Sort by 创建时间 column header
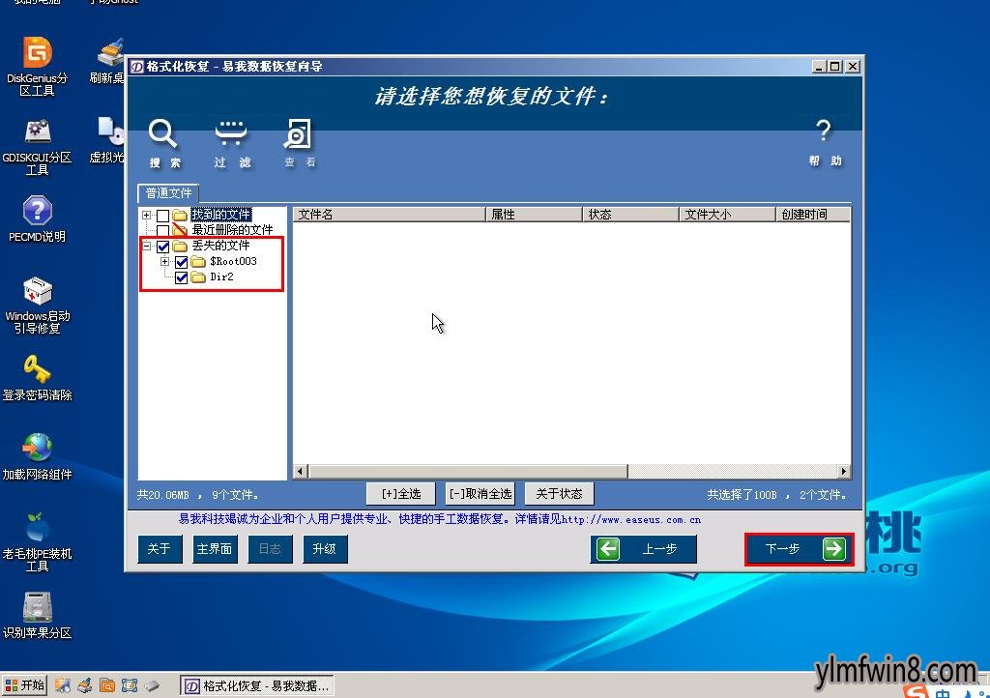 [x=812, y=215]
